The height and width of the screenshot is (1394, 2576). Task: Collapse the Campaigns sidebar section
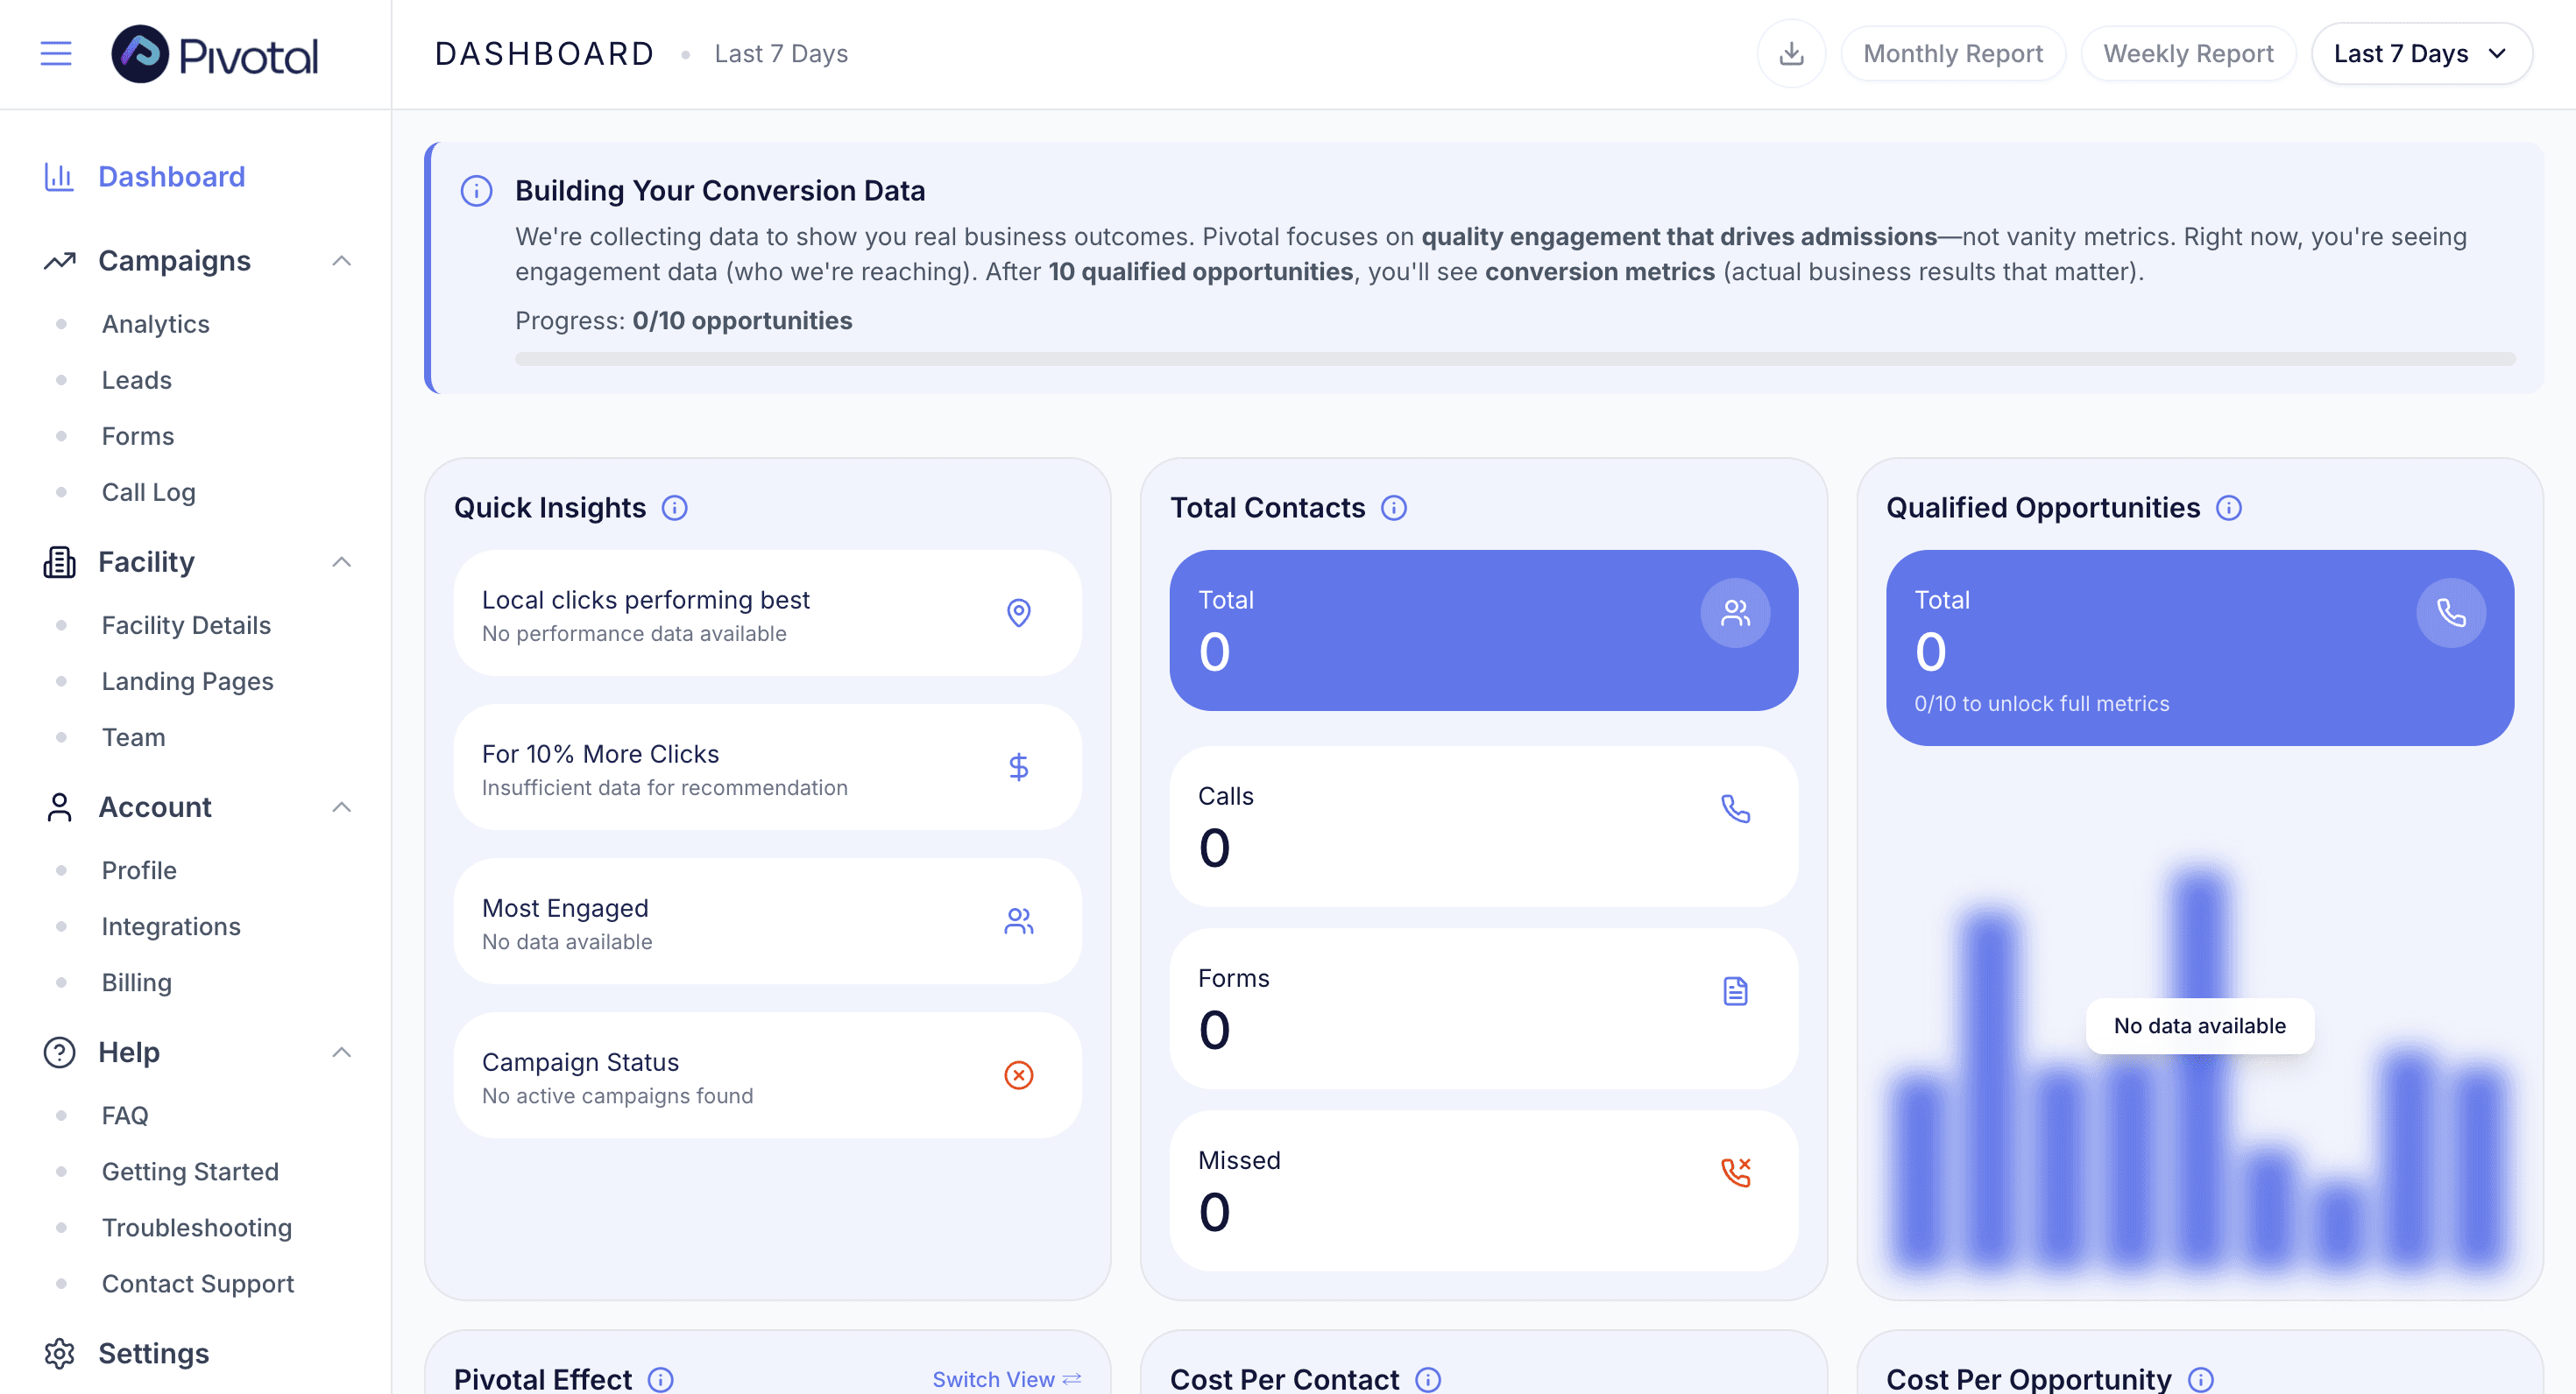coord(341,261)
